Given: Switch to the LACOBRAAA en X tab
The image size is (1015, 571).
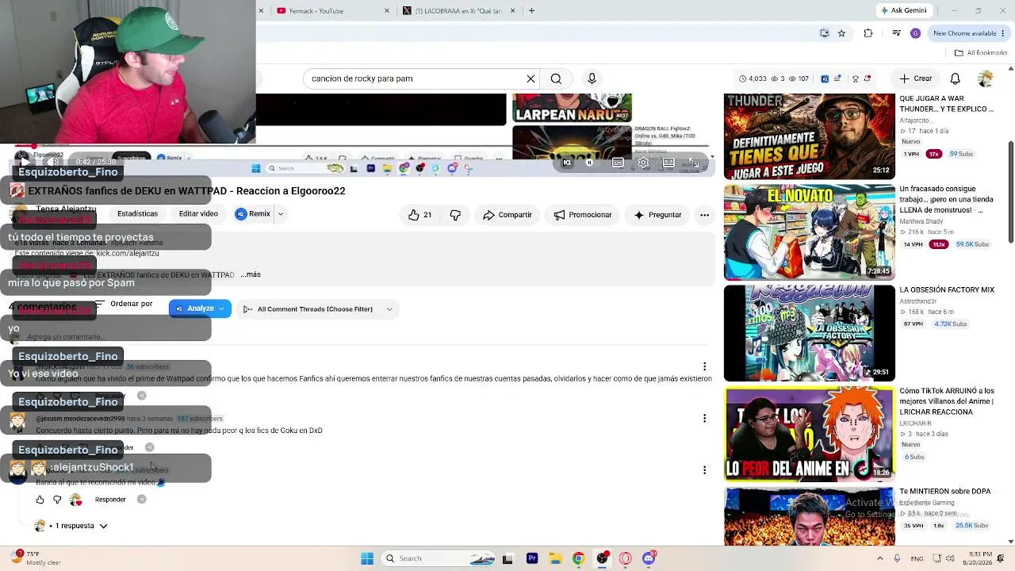Looking at the screenshot, I should point(458,10).
